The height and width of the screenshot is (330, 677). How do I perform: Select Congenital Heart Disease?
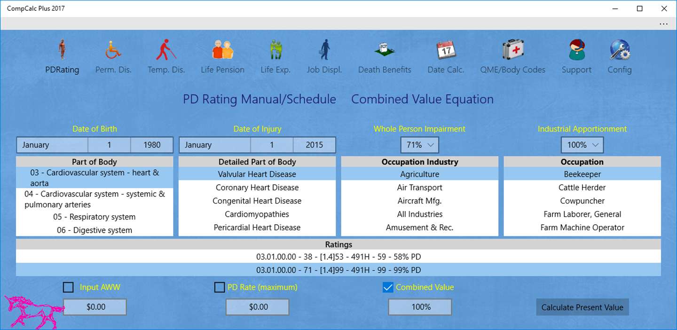(x=257, y=201)
